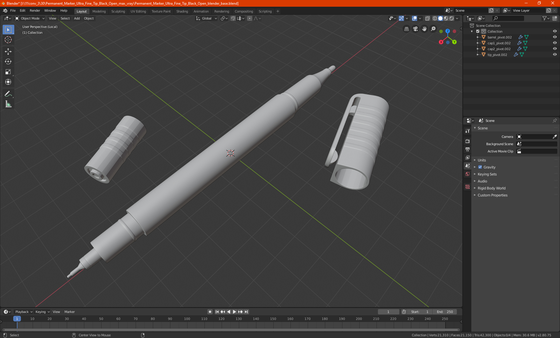Open the Object Mode dropdown
560x338 pixels.
(30, 18)
